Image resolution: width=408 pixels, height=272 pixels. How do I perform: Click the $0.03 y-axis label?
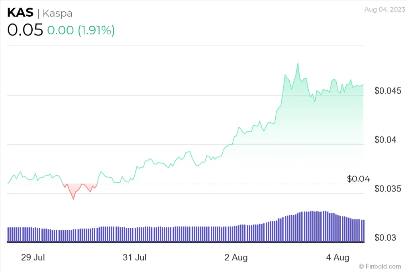pos(385,238)
